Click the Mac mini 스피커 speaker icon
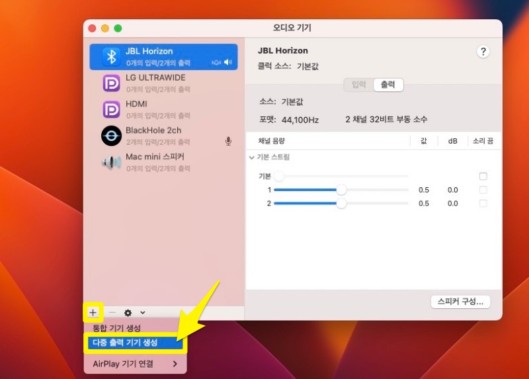This screenshot has width=529, height=379. pyautogui.click(x=111, y=162)
